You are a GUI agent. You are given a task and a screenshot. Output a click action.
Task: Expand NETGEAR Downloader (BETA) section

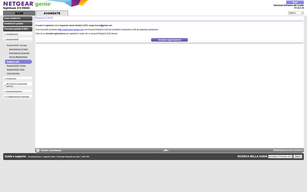pos(18,85)
